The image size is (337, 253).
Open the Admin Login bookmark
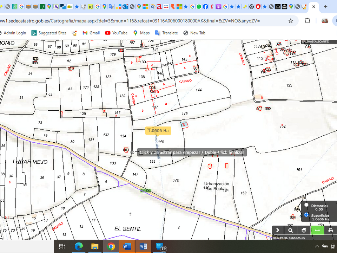(13, 33)
